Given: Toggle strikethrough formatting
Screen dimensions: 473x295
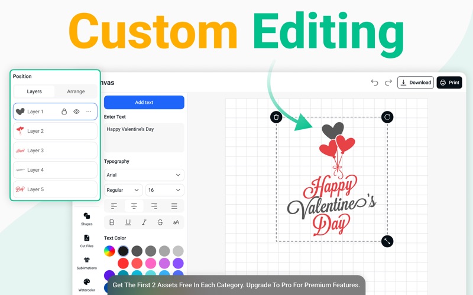Looking at the screenshot, I should tap(160, 222).
